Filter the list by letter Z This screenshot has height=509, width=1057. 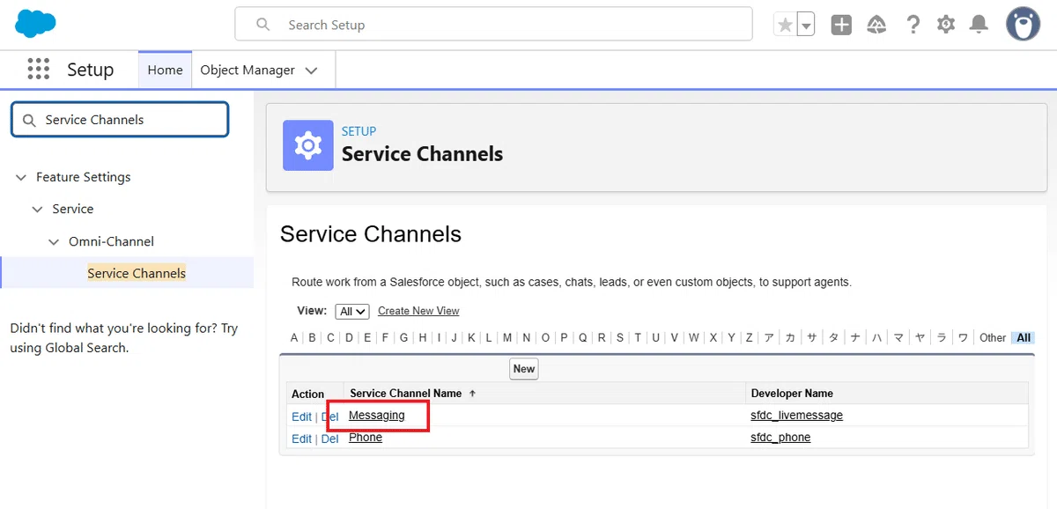pos(750,337)
